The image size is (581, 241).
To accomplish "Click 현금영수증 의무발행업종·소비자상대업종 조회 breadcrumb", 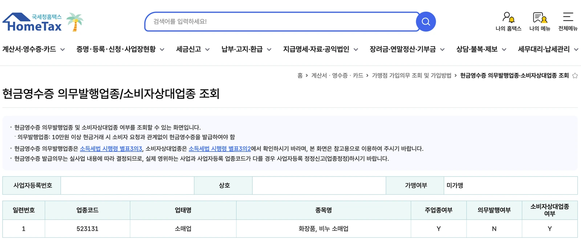I will (514, 75).
